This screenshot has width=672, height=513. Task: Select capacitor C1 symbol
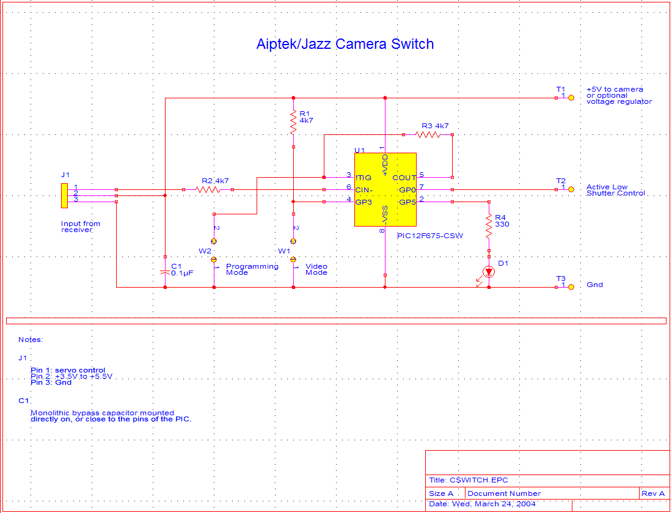coord(165,272)
